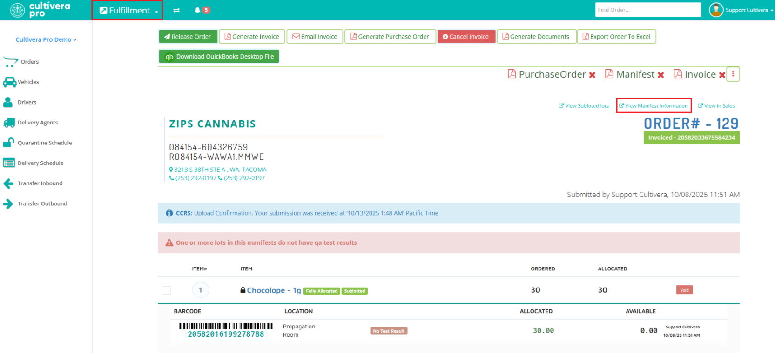The width and height of the screenshot is (775, 353).
Task: Click the QA warning triangle icon
Action: point(169,242)
